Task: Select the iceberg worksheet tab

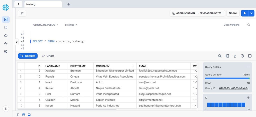Action: point(43,4)
